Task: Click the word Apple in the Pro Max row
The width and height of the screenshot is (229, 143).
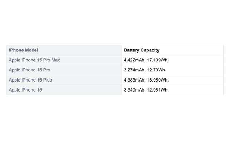Action: [15, 60]
